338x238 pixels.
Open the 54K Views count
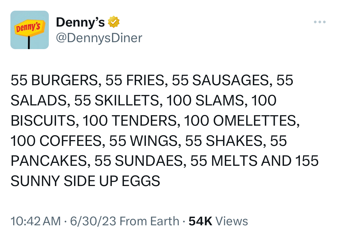(x=218, y=221)
